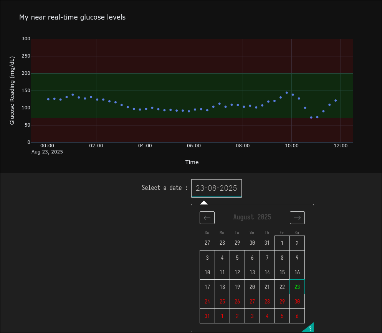Select August 31 in the calendar

pos(207,316)
